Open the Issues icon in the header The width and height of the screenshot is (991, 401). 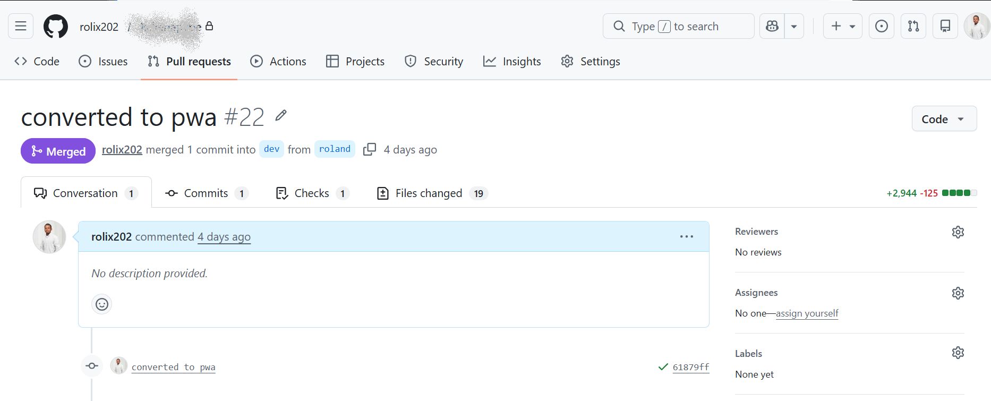click(882, 26)
